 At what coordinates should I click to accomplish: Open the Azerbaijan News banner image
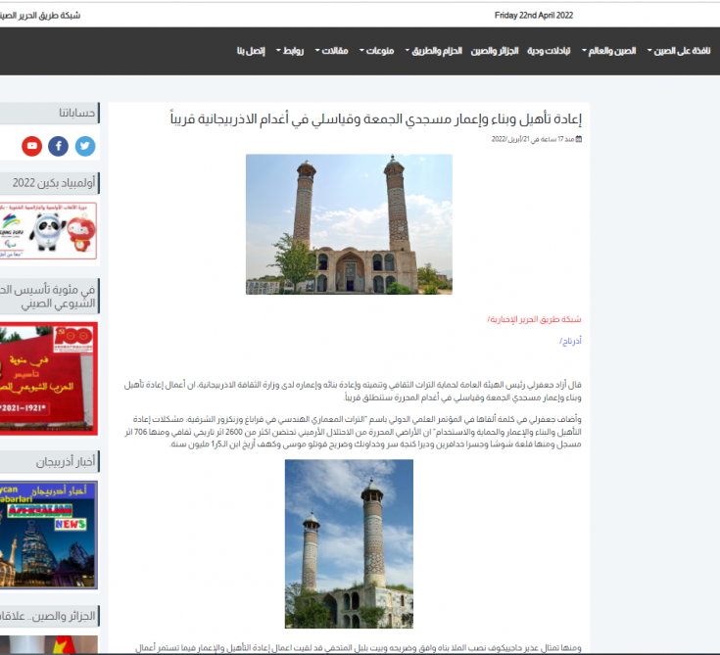[48, 535]
